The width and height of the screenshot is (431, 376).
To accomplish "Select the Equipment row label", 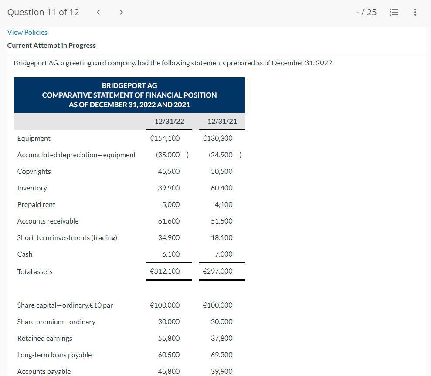I will pos(34,138).
